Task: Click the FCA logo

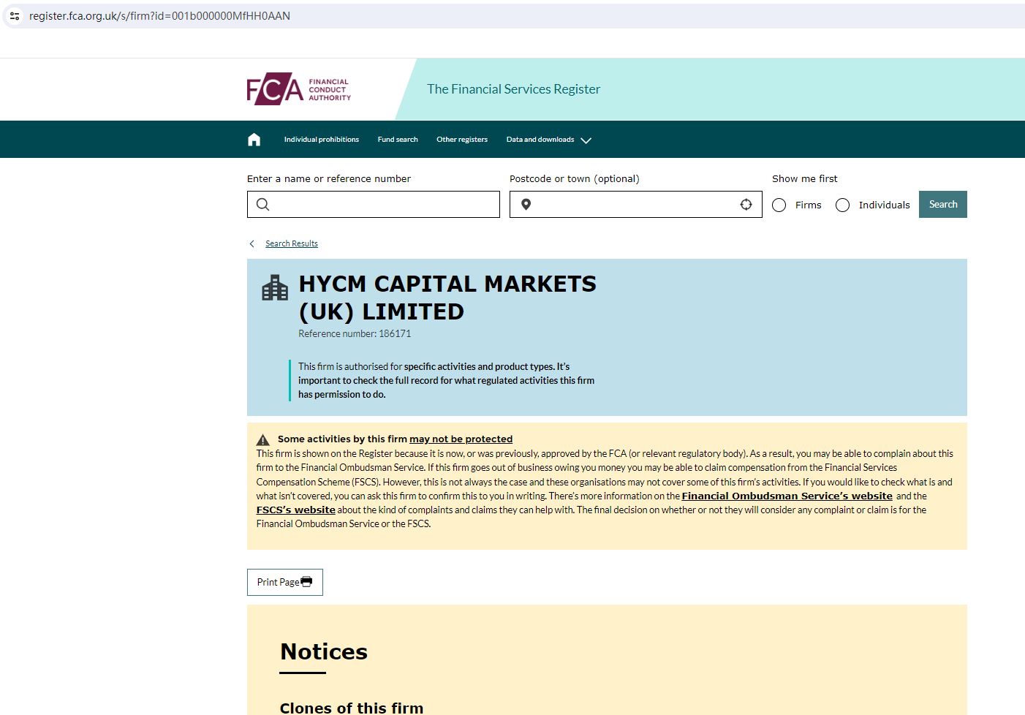Action: pyautogui.click(x=298, y=89)
